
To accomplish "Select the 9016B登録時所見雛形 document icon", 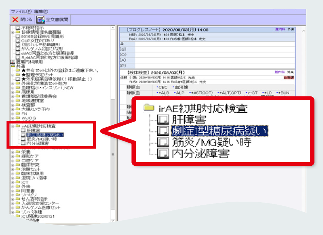I will click(18, 36).
